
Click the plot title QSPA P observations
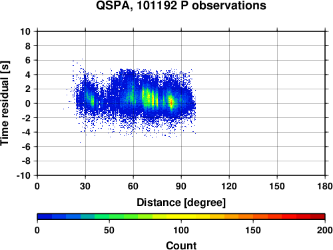181,5
